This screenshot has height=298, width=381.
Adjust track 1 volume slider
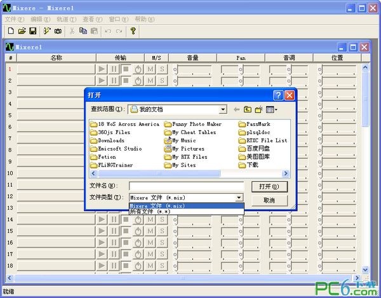click(x=175, y=69)
